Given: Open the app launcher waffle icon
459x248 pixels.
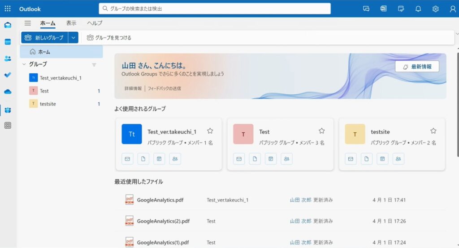Looking at the screenshot, I should tap(8, 9).
